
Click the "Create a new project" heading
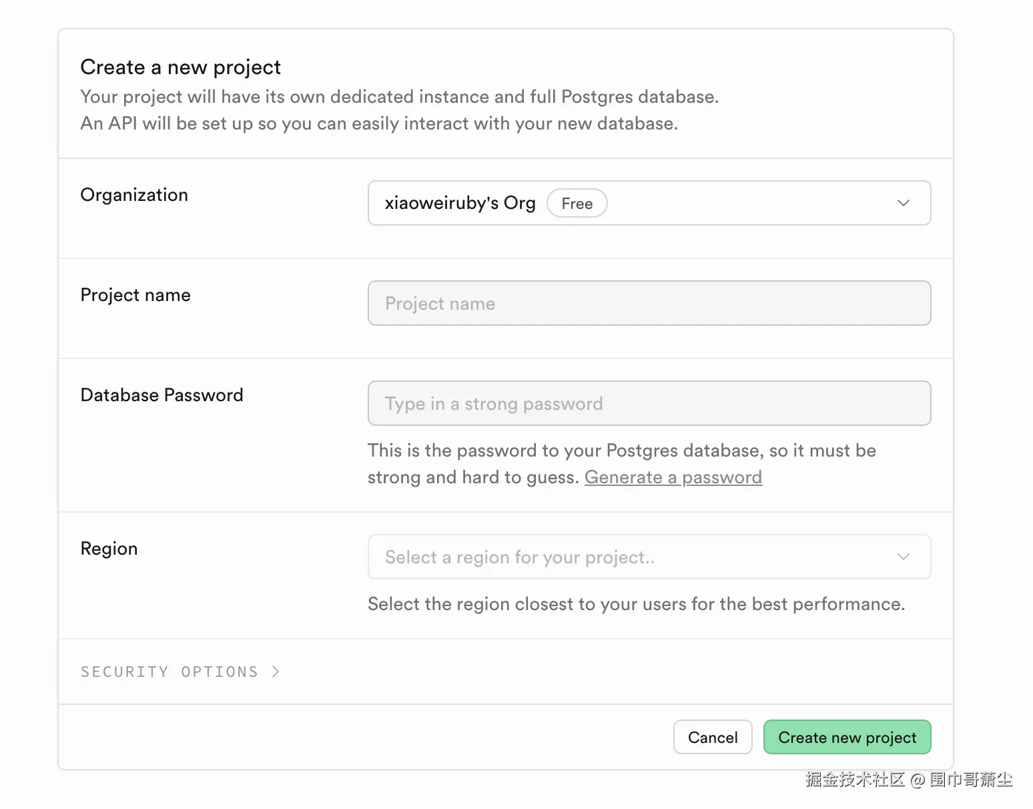180,67
